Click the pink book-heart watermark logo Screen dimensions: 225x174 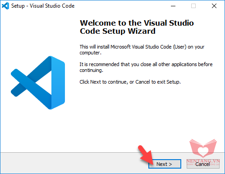click(203, 148)
